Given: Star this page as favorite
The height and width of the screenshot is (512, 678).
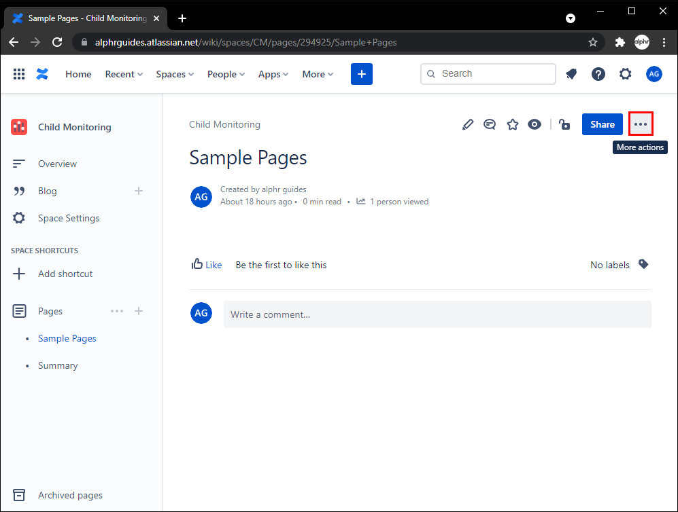Looking at the screenshot, I should 513,124.
